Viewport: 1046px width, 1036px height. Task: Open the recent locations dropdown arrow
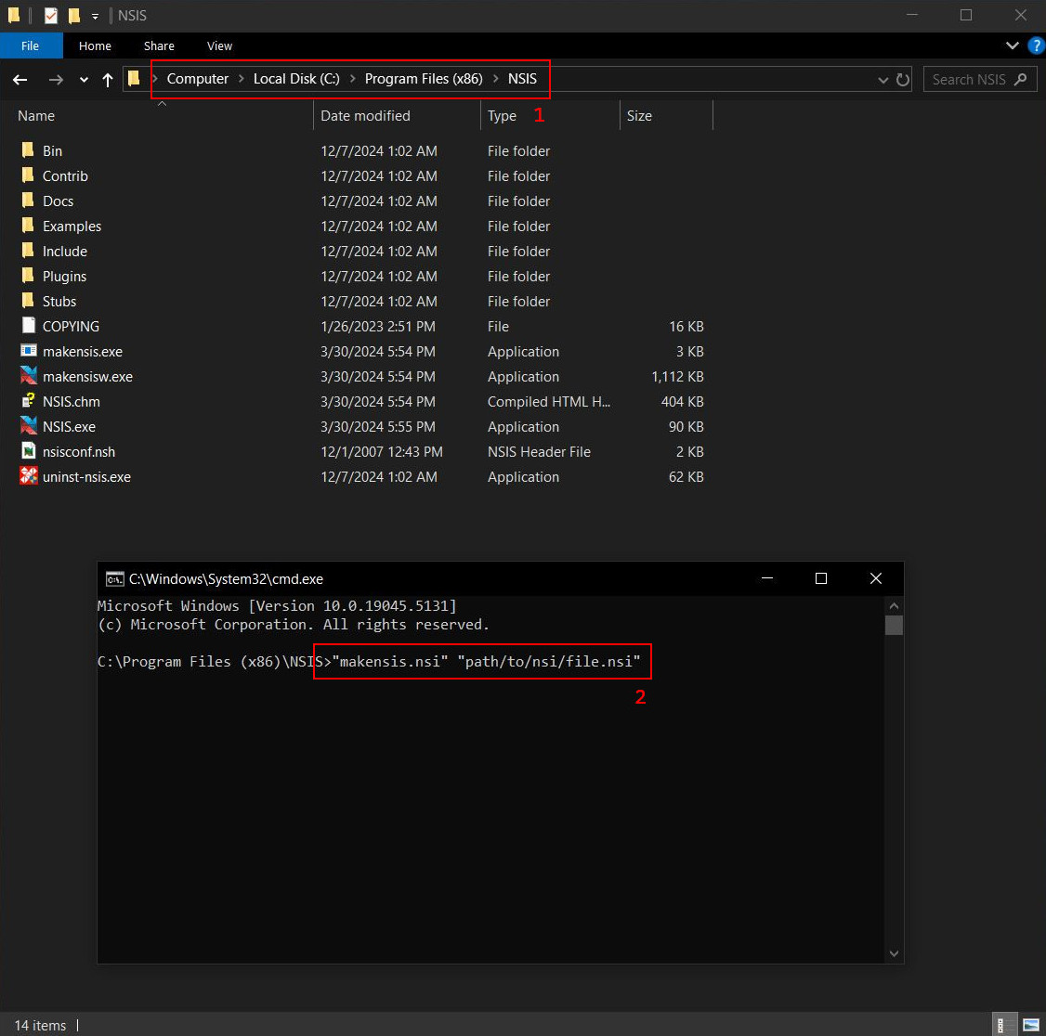click(x=84, y=80)
